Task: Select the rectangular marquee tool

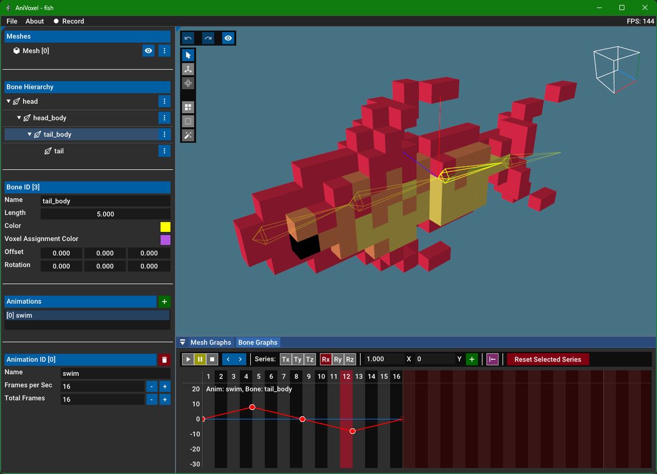Action: tap(188, 120)
